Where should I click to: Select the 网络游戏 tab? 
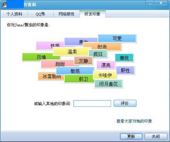66,14
